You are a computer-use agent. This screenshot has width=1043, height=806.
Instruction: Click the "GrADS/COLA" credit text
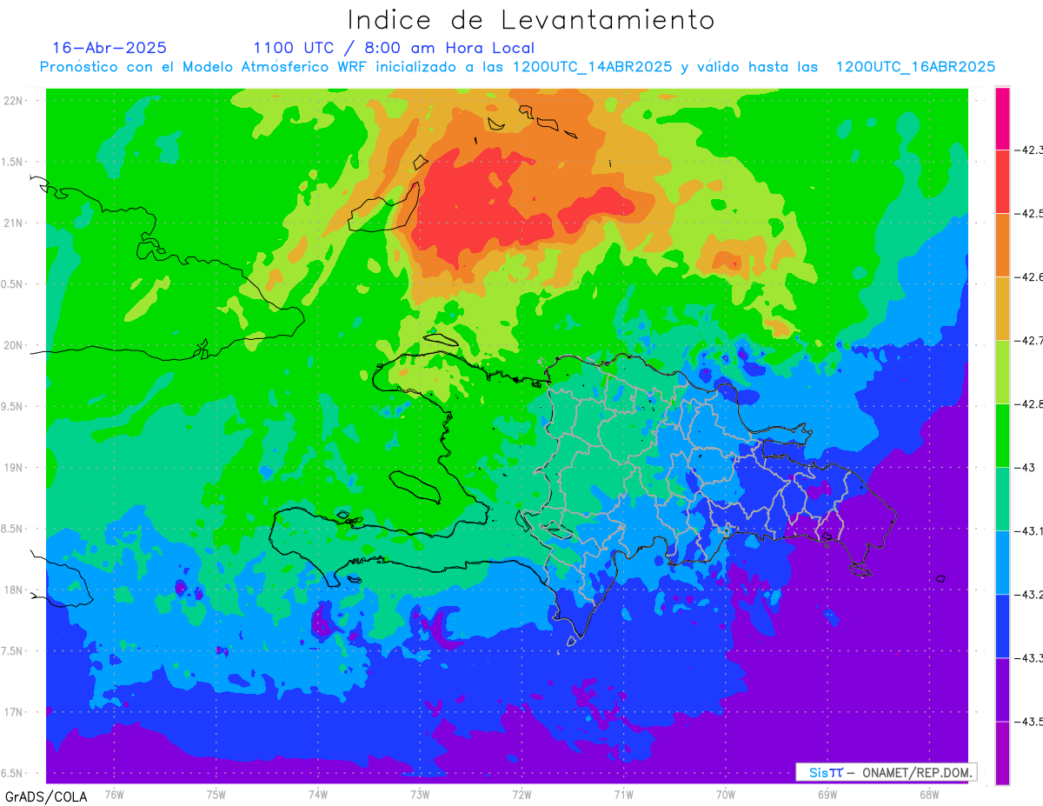(x=46, y=796)
